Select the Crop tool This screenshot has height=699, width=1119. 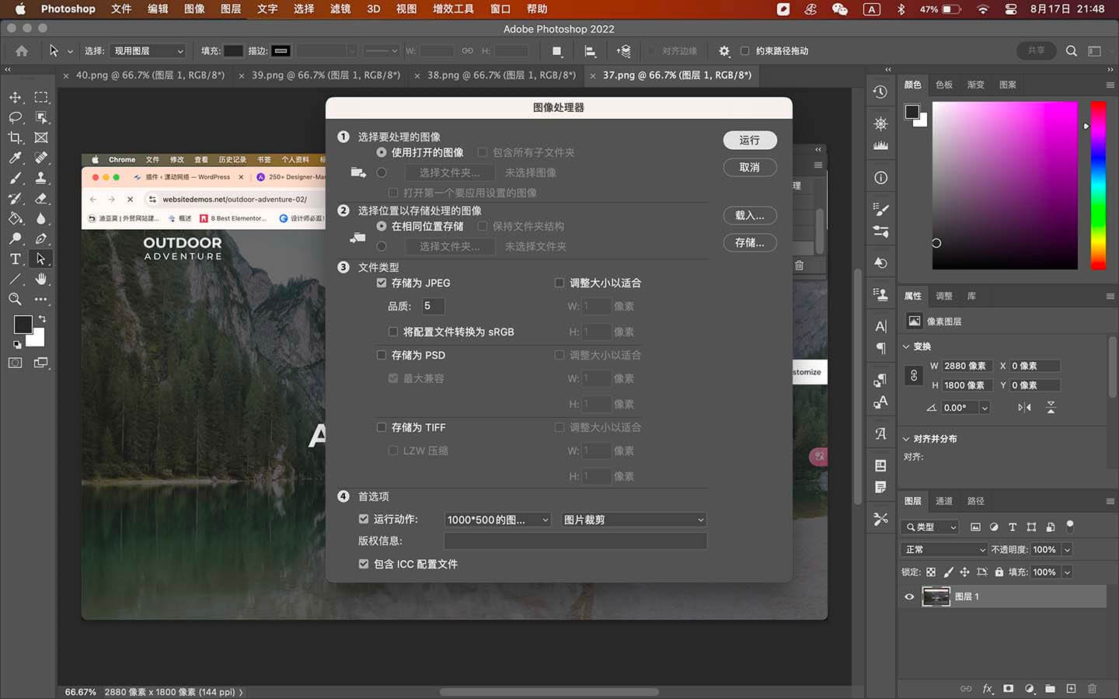pyautogui.click(x=15, y=137)
